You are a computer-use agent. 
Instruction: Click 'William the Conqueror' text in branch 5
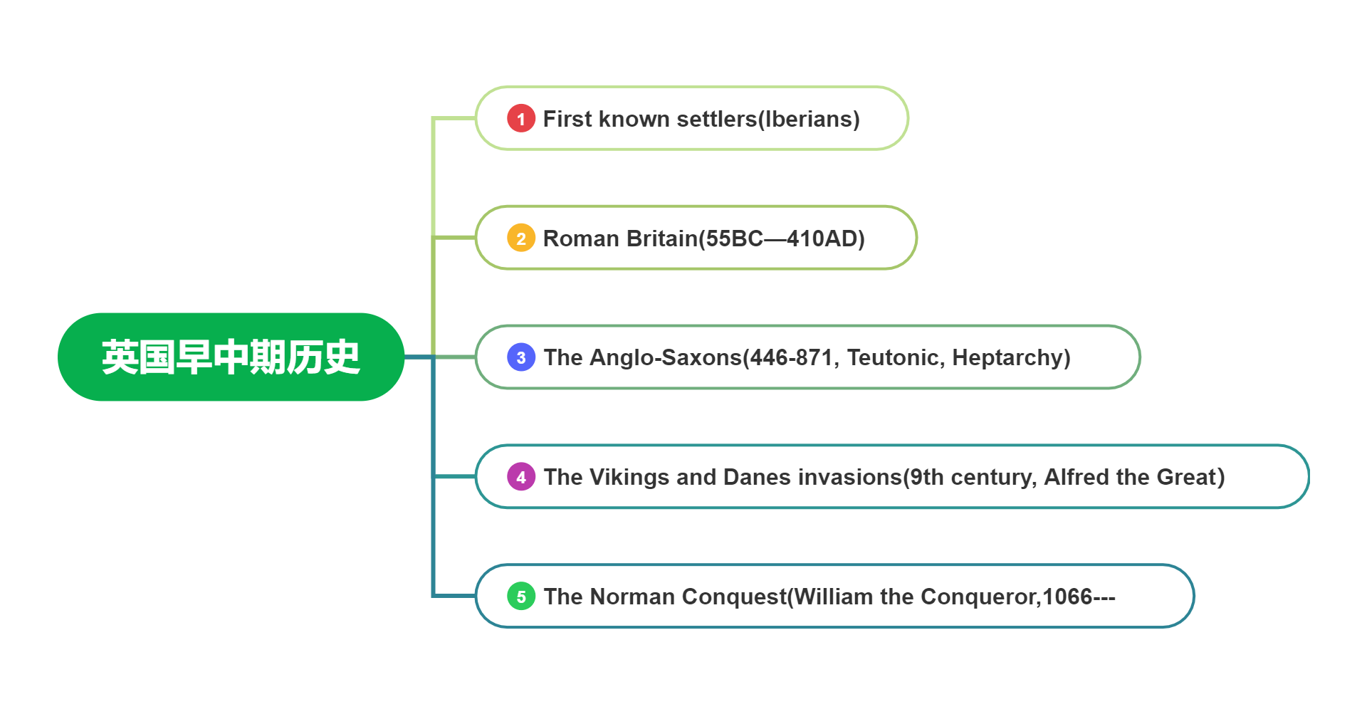(915, 597)
